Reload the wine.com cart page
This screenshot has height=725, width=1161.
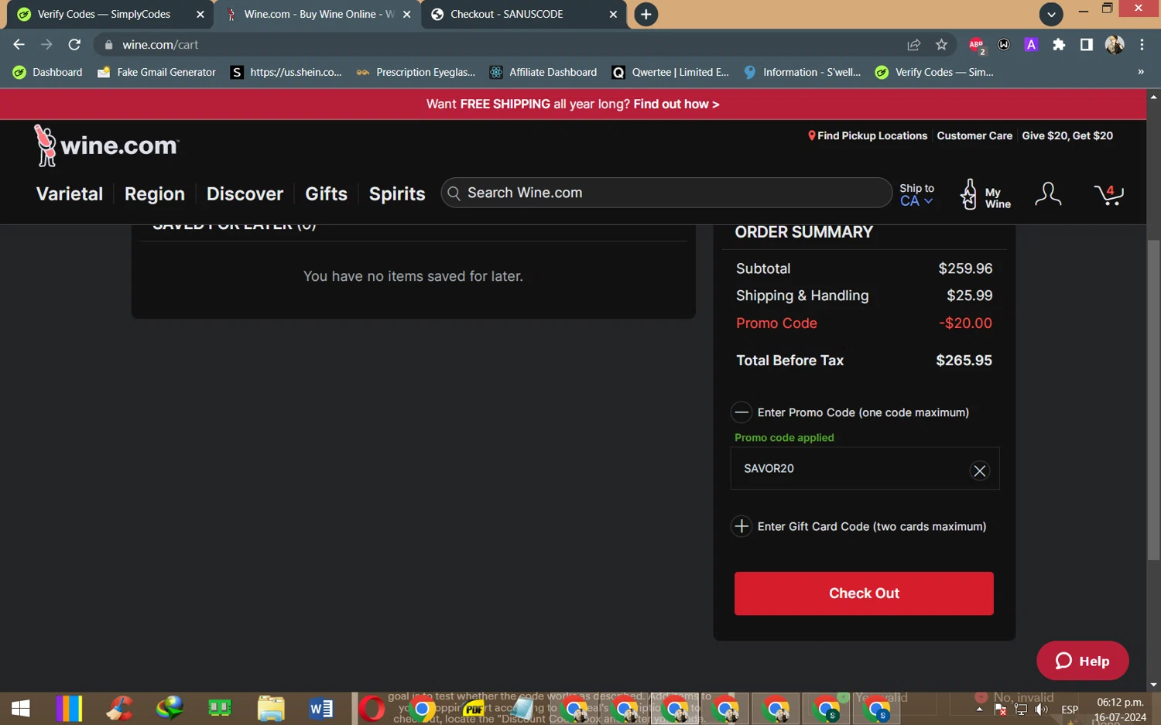click(74, 45)
